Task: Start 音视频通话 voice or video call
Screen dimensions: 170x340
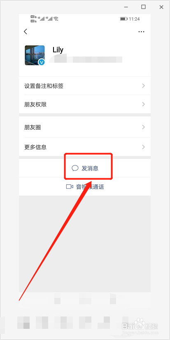Action: coord(85,187)
